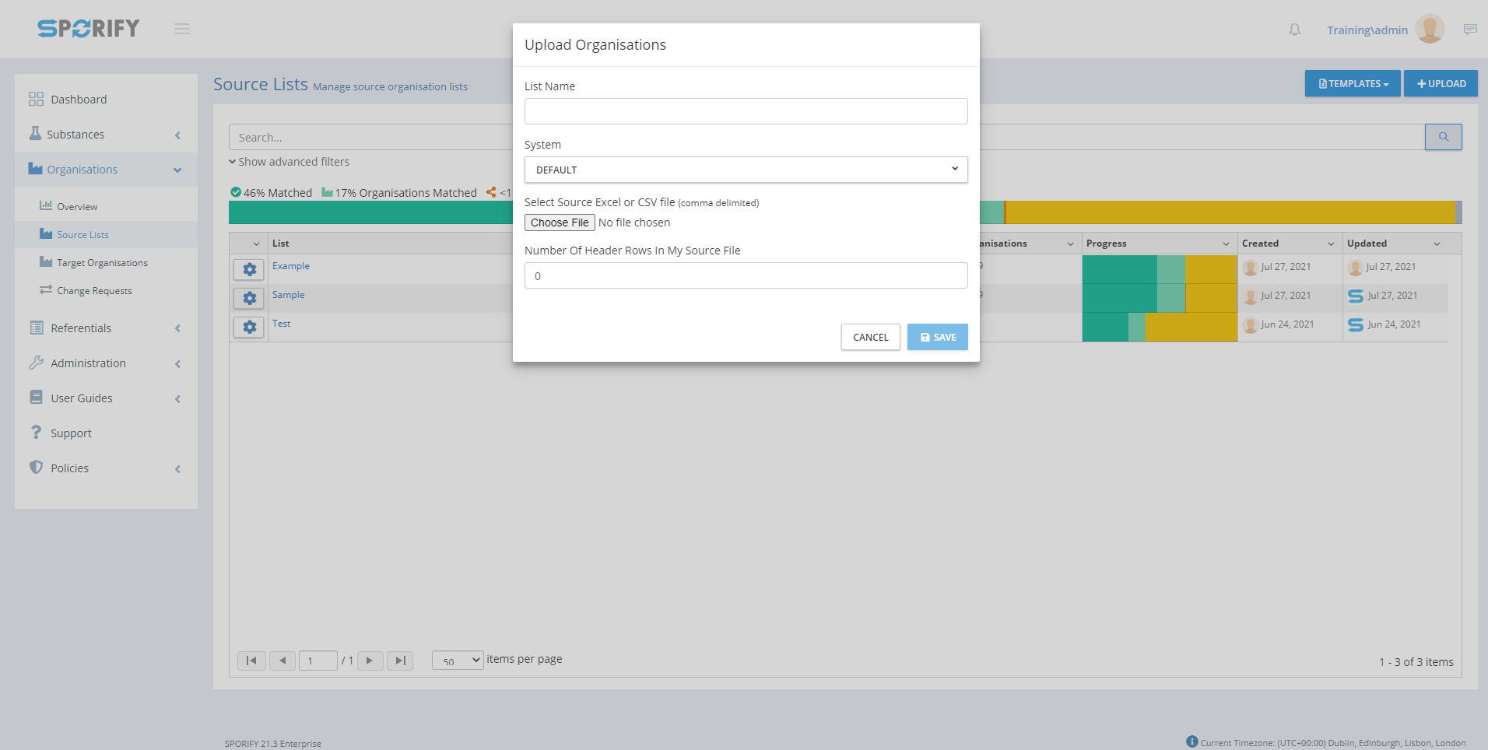The width and height of the screenshot is (1488, 750).
Task: Toggle the hamburger sidebar menu
Action: coord(182,29)
